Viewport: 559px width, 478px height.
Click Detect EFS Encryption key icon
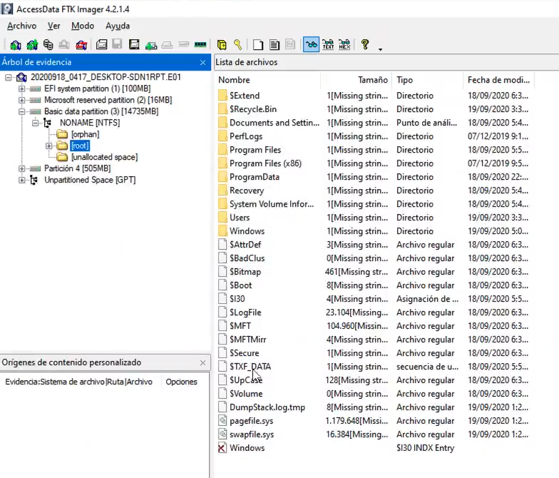238,45
